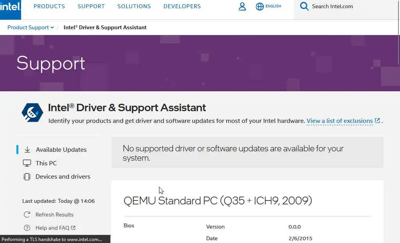Image resolution: width=400 pixels, height=243 pixels.
Task: Select Devices and drivers in sidebar
Action: [x=63, y=177]
